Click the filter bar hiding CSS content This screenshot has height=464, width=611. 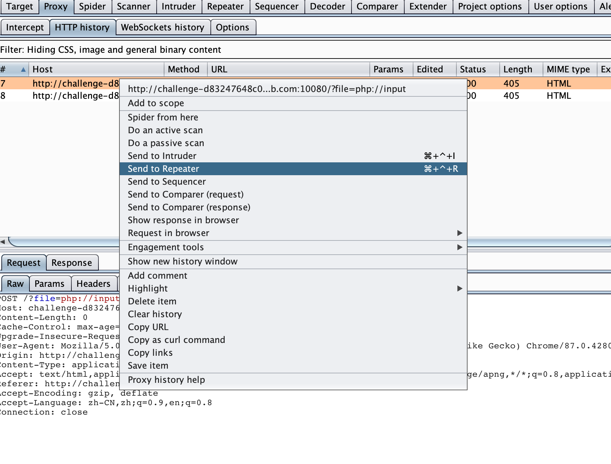tap(305, 50)
